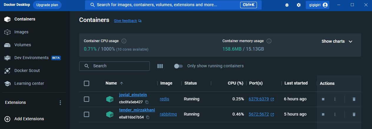Click the Add Extensions plus icon
The width and height of the screenshot is (372, 129).
click(x=8, y=119)
